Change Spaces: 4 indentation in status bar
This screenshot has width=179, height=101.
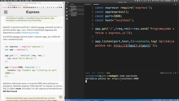click(x=160, y=100)
